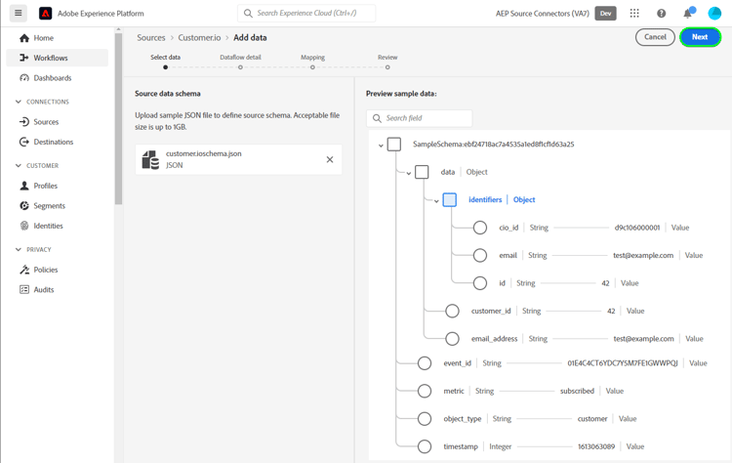Click the Workflows icon in sidebar

[x=24, y=58]
